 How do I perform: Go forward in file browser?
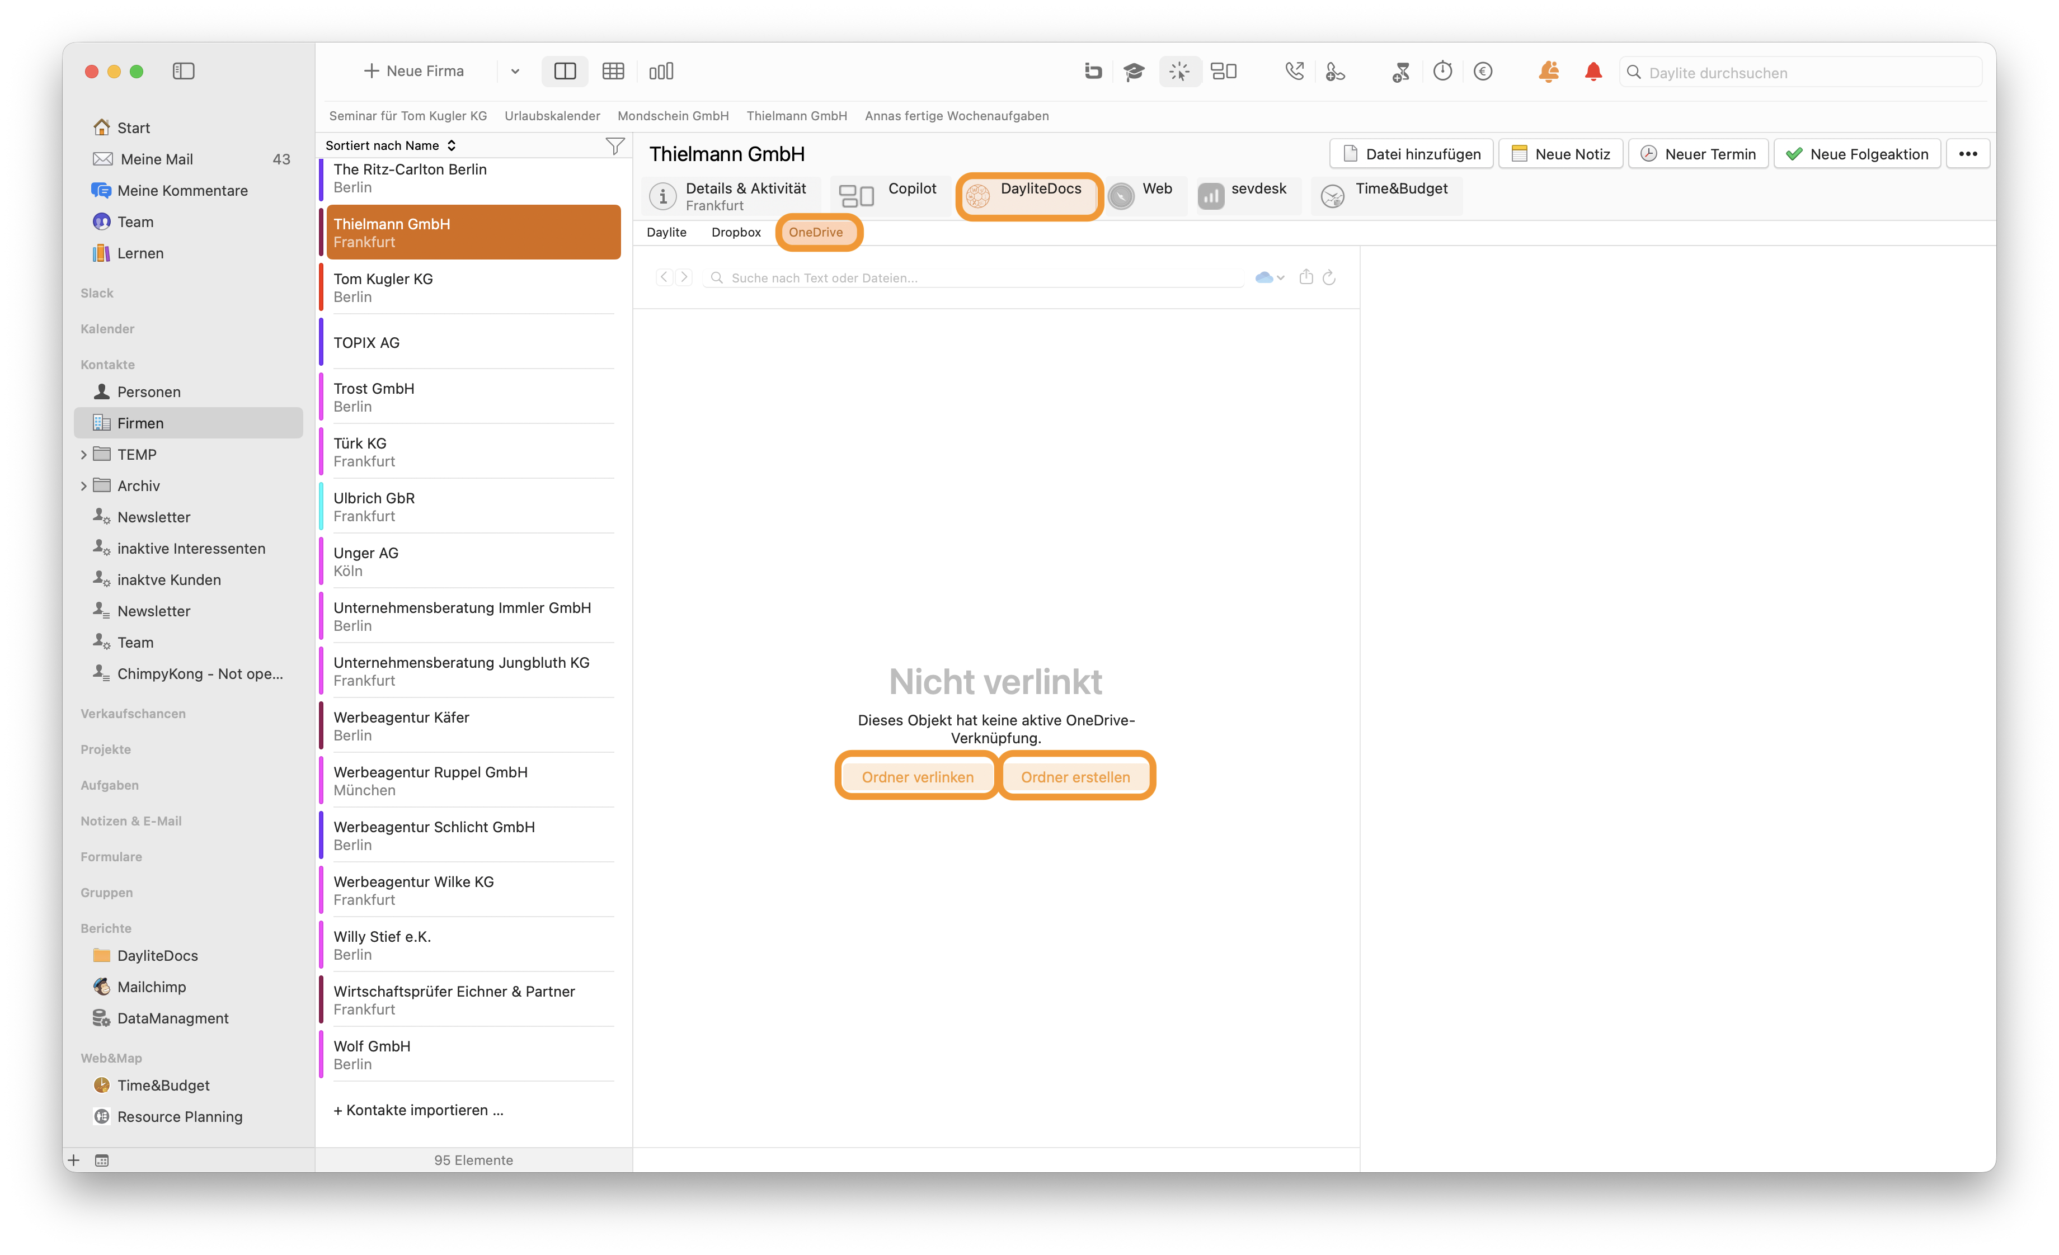[x=684, y=277]
